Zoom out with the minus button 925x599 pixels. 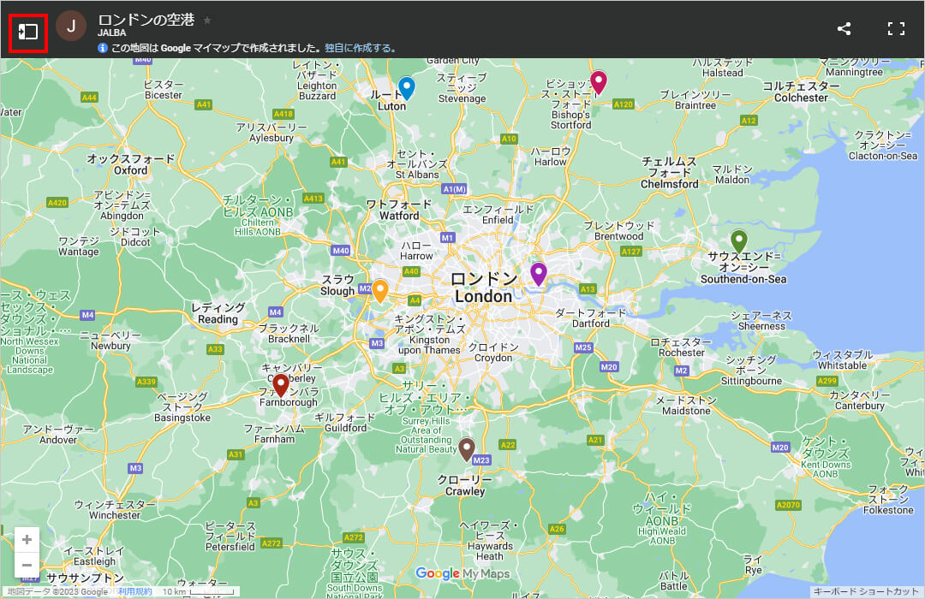(27, 565)
